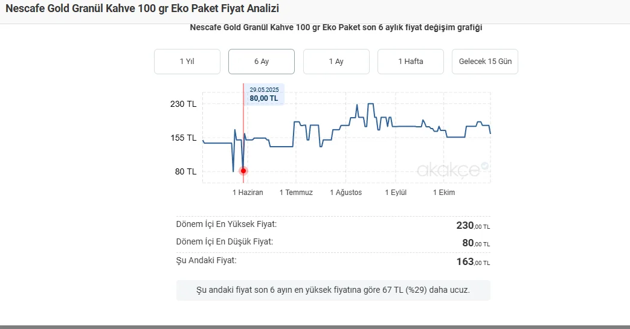Viewport: 630px width, 329px height.
Task: Click the Şu Andaki Fiyat 163 TL value
Action: pos(473,261)
